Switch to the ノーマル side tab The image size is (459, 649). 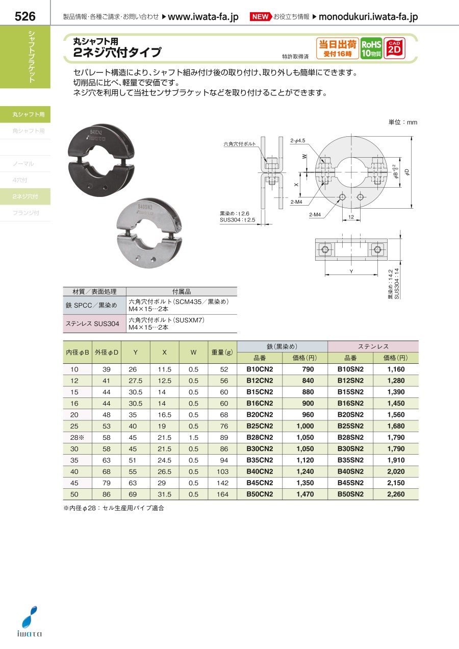click(x=25, y=164)
